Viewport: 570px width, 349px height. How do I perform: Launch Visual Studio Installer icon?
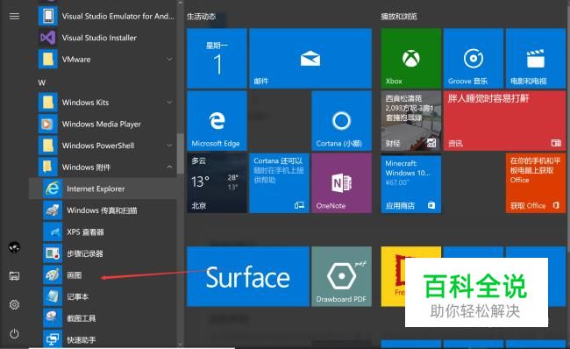48,38
